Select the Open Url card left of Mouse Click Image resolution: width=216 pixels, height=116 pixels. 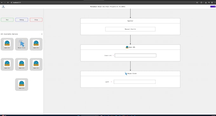[x=7, y=44]
